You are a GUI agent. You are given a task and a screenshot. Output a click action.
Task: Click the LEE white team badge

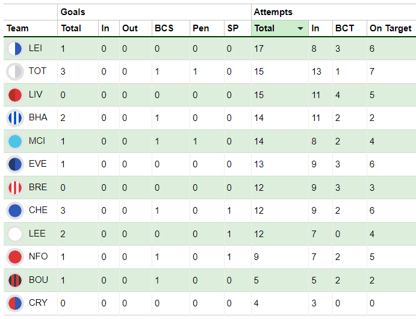click(15, 234)
